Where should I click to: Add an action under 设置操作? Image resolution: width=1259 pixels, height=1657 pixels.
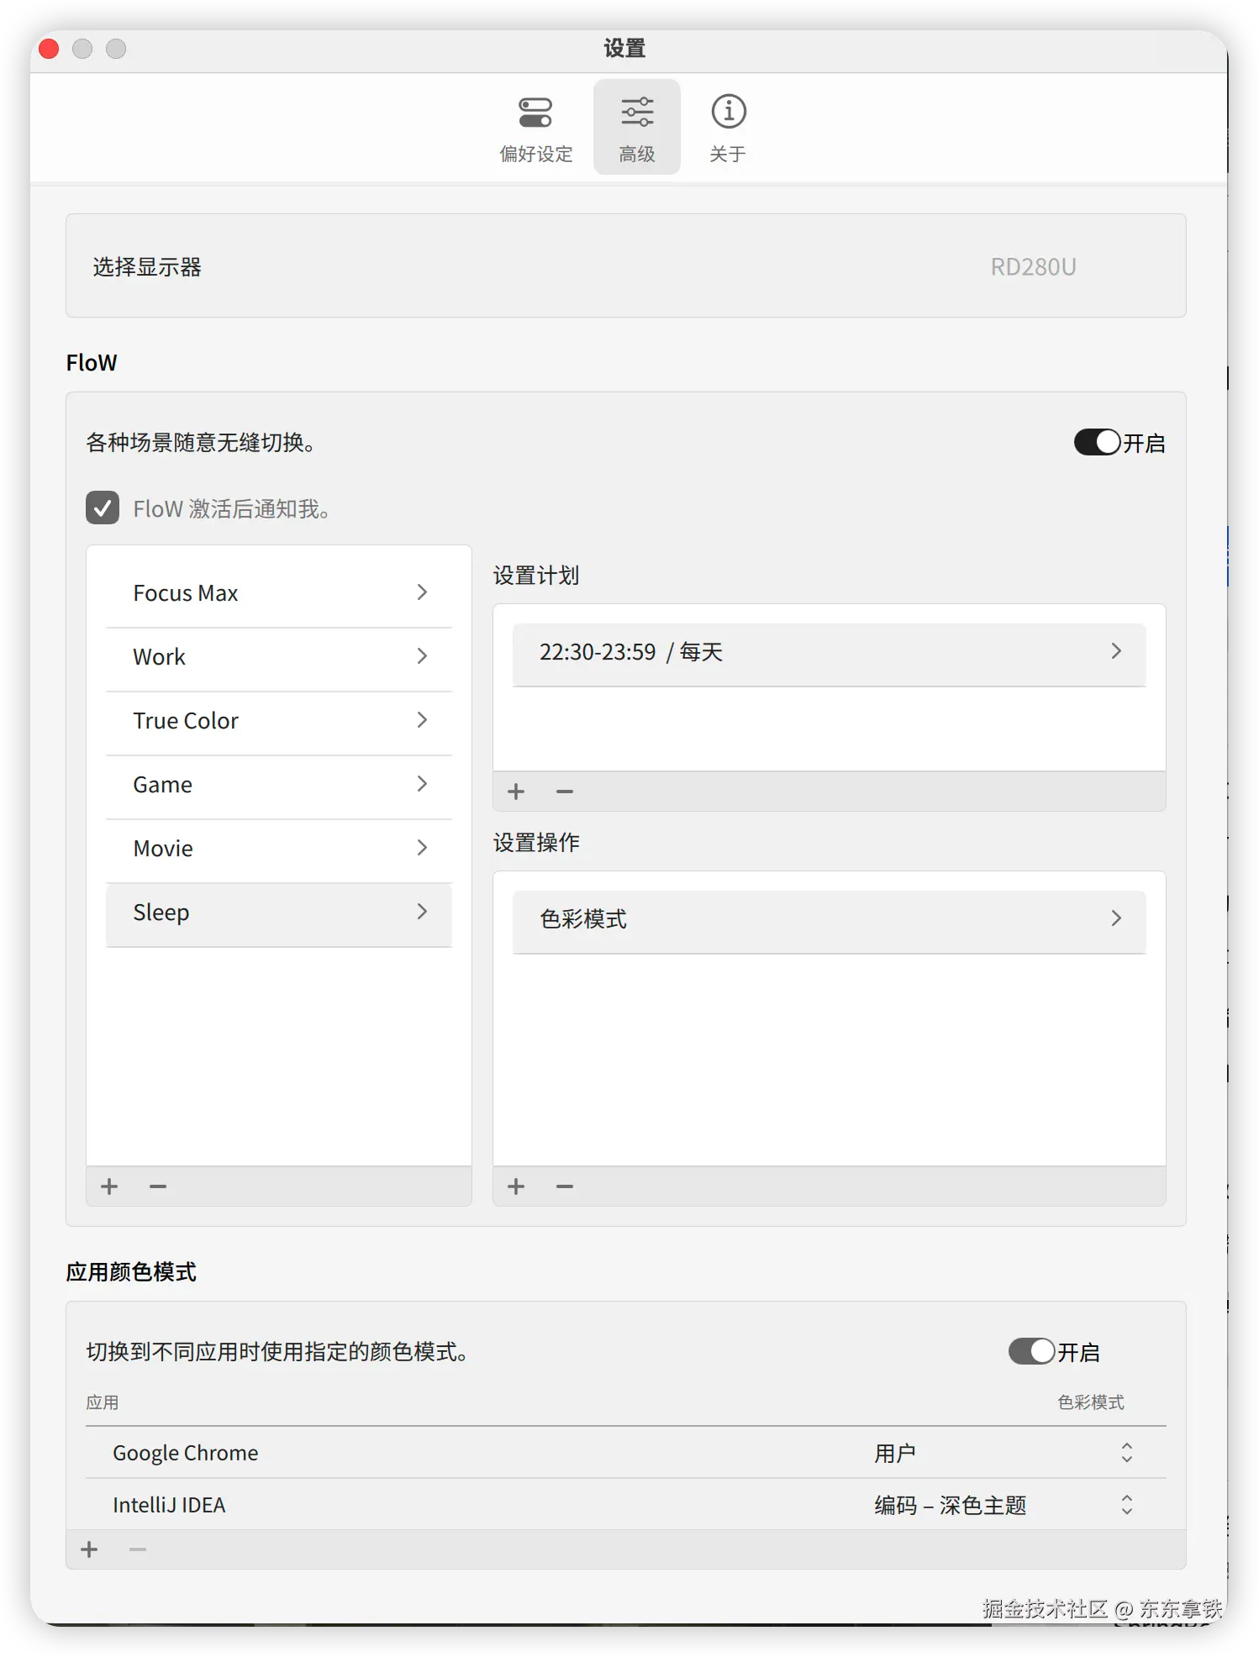pyautogui.click(x=516, y=1186)
